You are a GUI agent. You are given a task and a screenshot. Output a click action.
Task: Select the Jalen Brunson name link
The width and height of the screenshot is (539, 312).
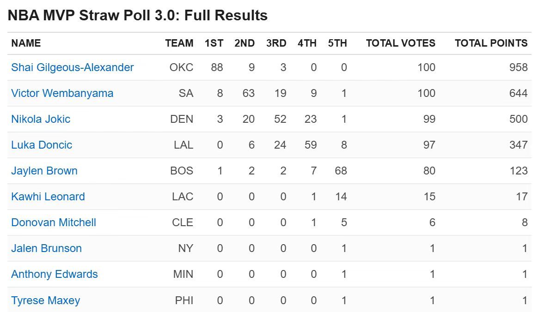(46, 248)
